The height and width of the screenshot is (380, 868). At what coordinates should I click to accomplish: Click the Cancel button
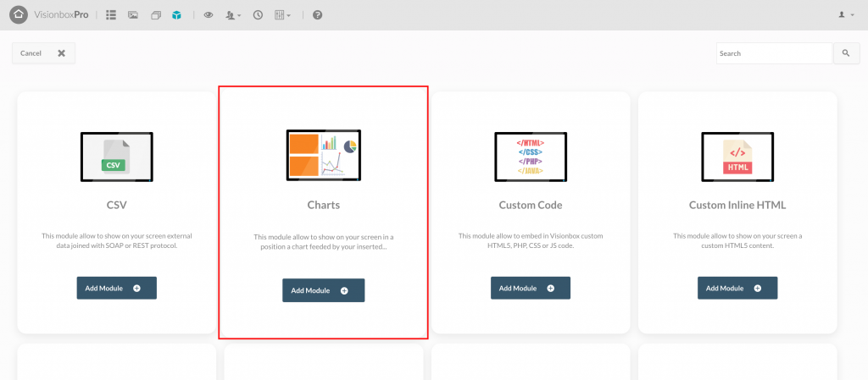click(x=44, y=53)
